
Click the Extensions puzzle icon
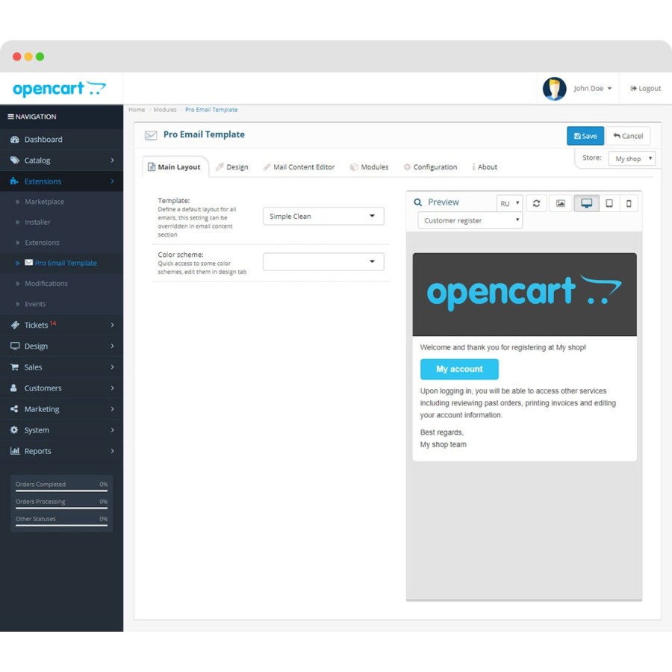tap(14, 181)
